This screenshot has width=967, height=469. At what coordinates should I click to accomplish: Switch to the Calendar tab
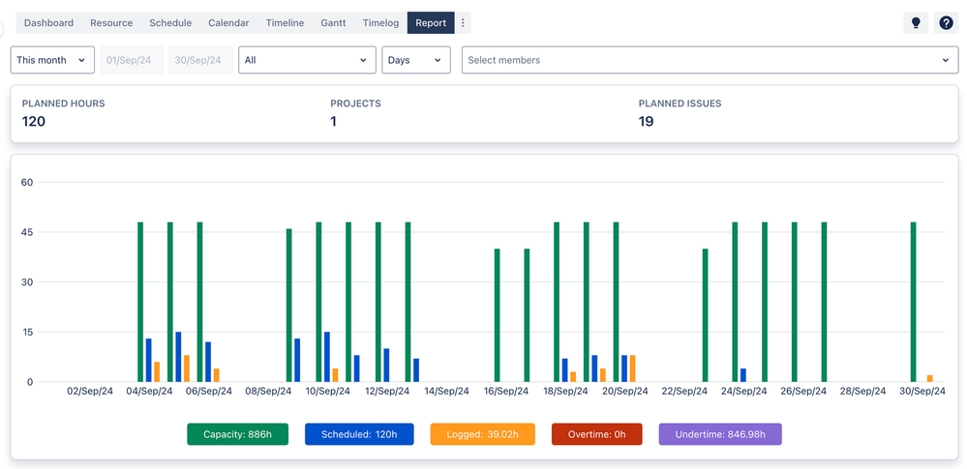(228, 23)
